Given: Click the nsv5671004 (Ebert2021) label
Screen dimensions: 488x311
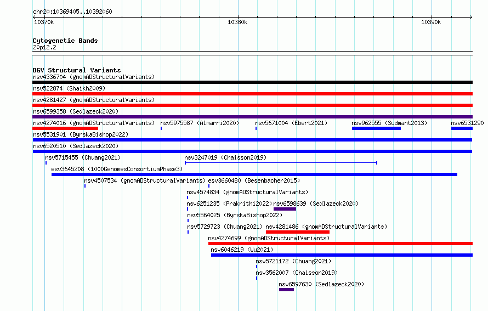Looking at the screenshot, I should pyautogui.click(x=291, y=123).
